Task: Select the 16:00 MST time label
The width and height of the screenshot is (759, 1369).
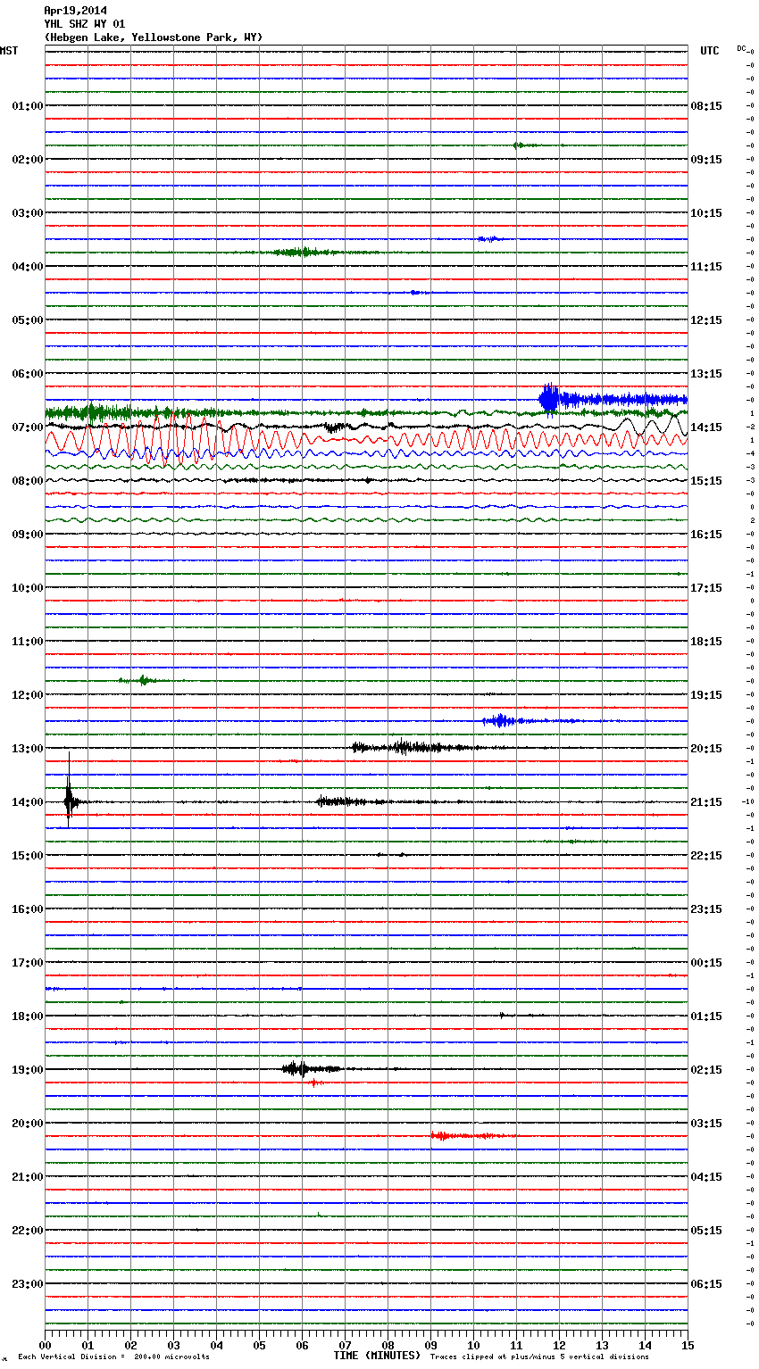Action: (x=27, y=909)
